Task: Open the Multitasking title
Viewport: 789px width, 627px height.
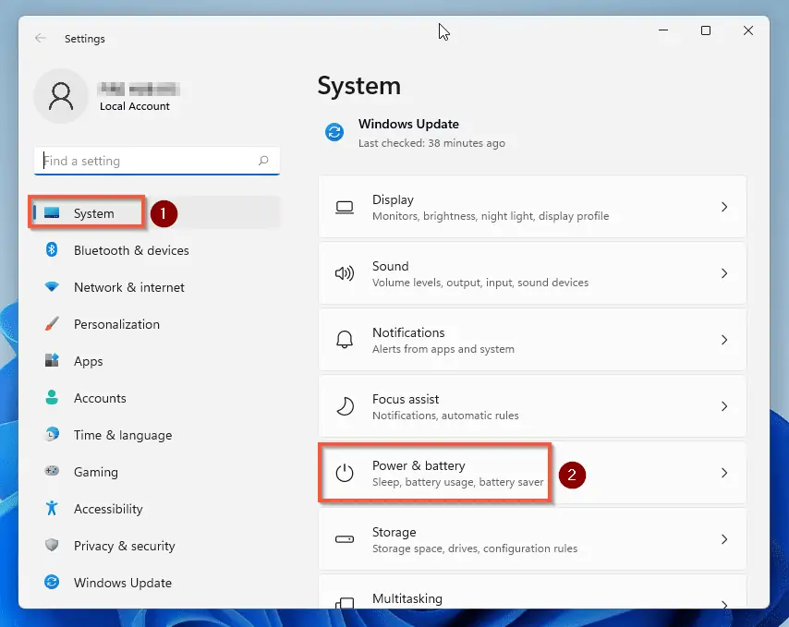Action: click(x=407, y=598)
